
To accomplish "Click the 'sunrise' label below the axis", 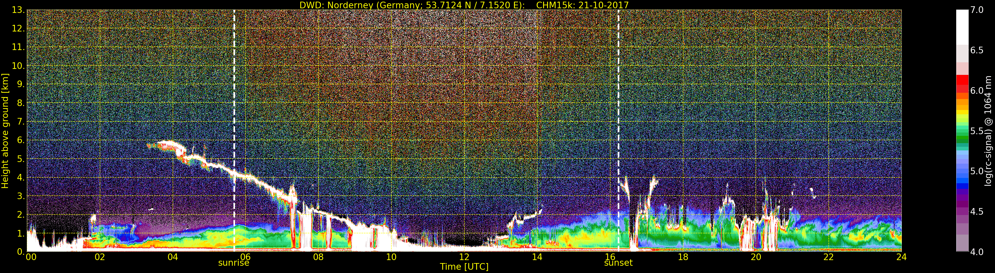I will pos(234,263).
